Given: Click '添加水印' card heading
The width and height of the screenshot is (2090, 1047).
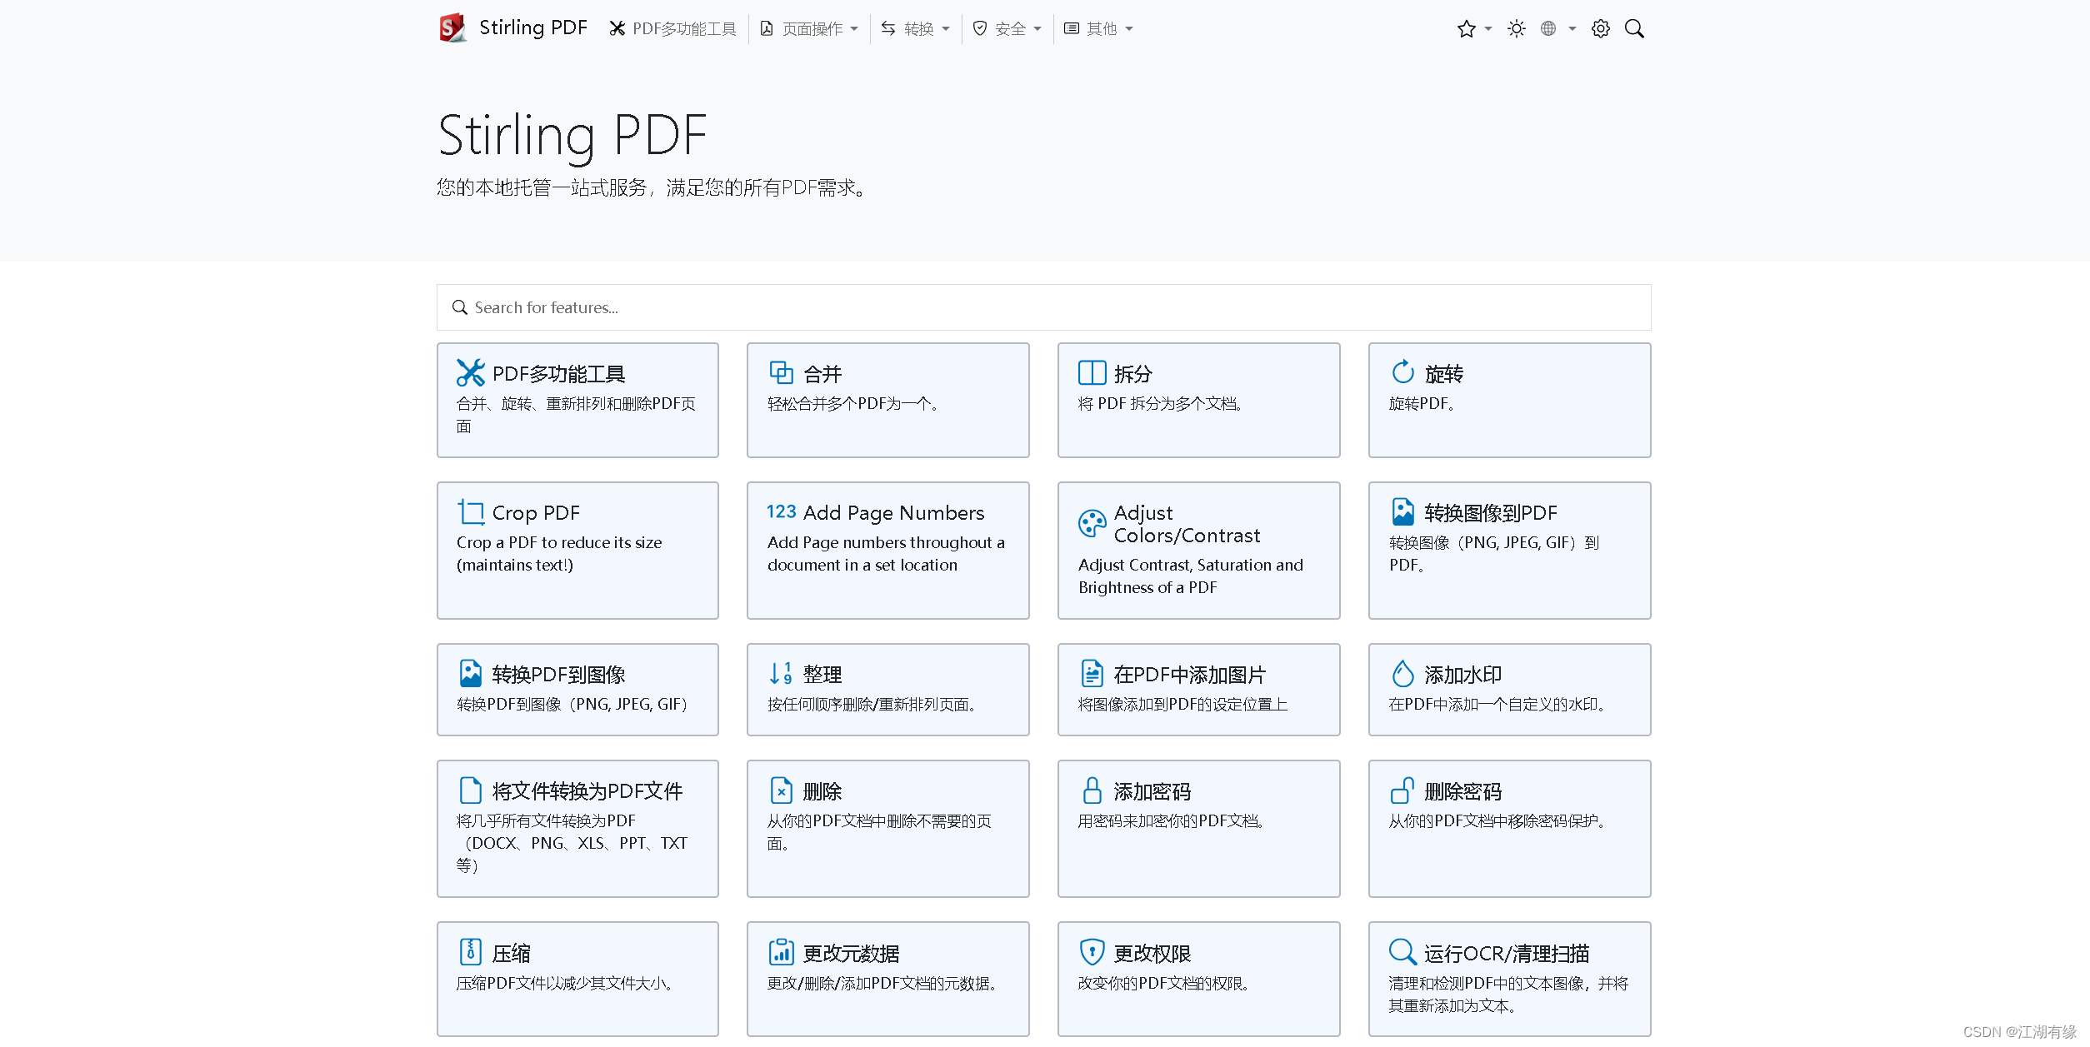Looking at the screenshot, I should coord(1463,675).
